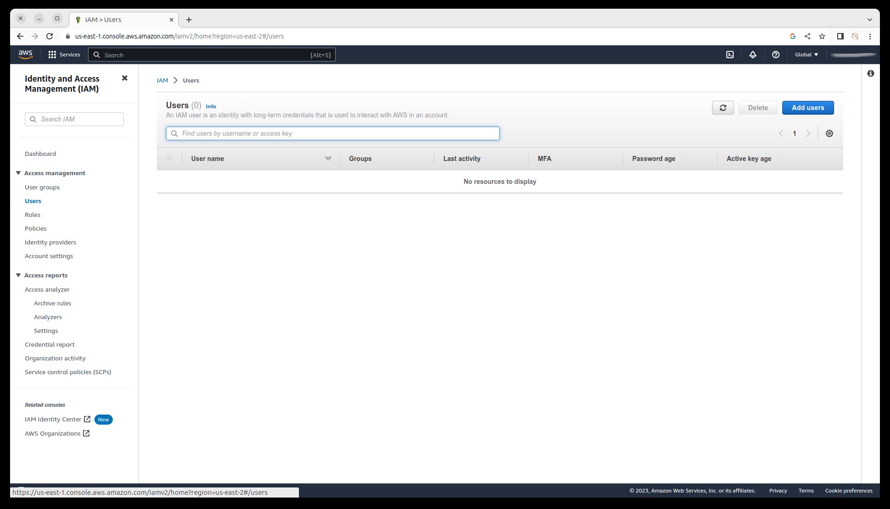
Task: Open Access analyzer page
Action: coord(47,289)
